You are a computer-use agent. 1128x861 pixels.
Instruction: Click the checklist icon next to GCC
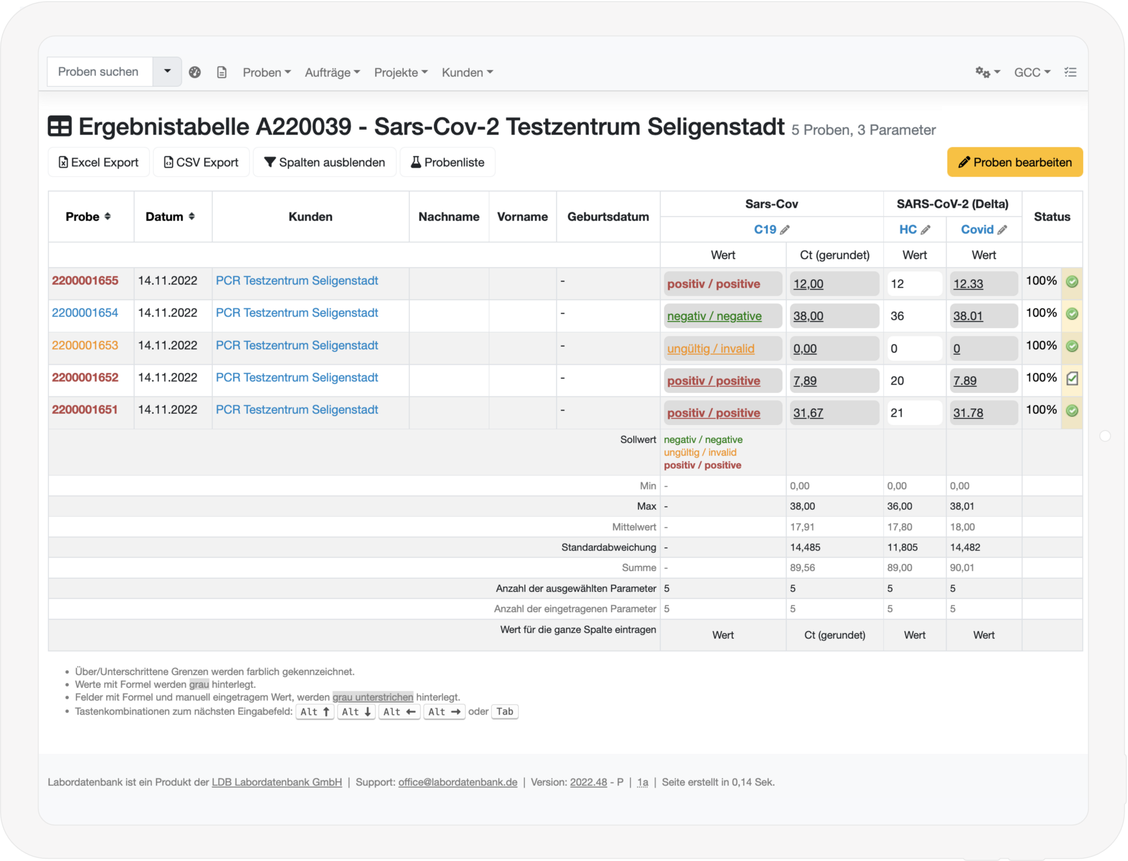click(1070, 72)
